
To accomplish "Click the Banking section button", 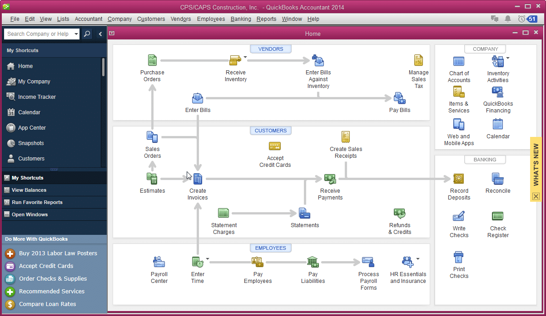I will click(x=485, y=160).
